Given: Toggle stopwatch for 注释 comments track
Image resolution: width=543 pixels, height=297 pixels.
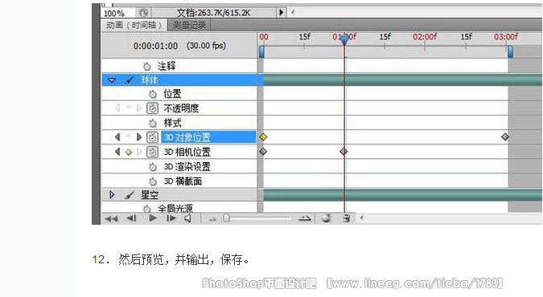Looking at the screenshot, I should click(147, 66).
